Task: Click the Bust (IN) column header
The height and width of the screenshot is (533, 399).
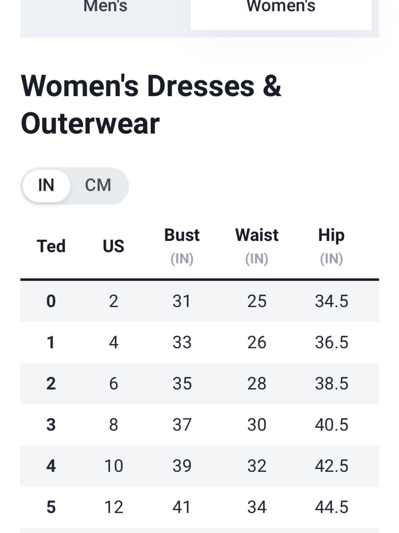Action: point(182,246)
